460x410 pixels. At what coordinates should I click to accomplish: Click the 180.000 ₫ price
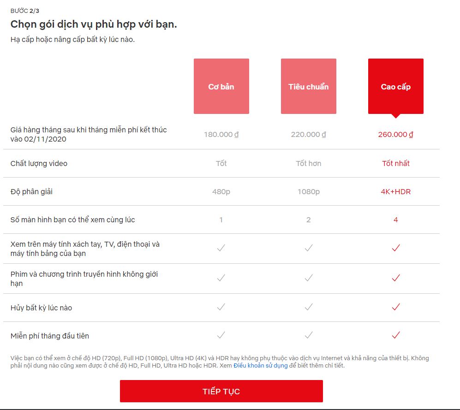point(221,135)
